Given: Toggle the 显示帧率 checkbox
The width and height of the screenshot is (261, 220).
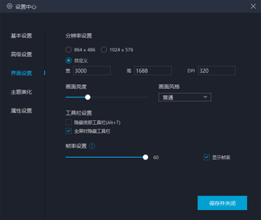Looking at the screenshot, I should 207,157.
